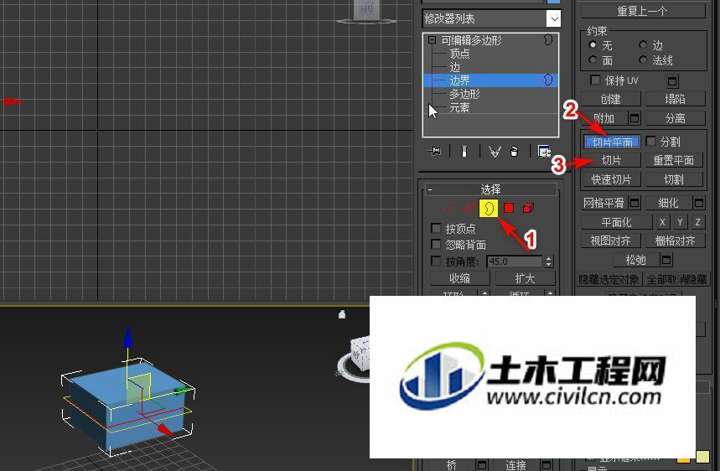Enable 按角度 checkbox

pyautogui.click(x=436, y=261)
